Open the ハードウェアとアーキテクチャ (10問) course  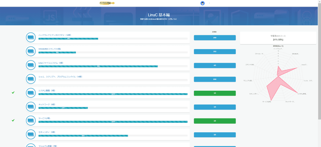55,35
